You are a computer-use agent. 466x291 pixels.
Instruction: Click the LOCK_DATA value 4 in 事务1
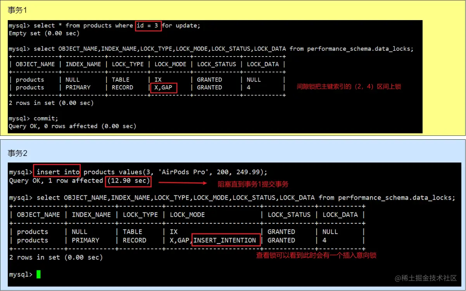pyautogui.click(x=249, y=87)
